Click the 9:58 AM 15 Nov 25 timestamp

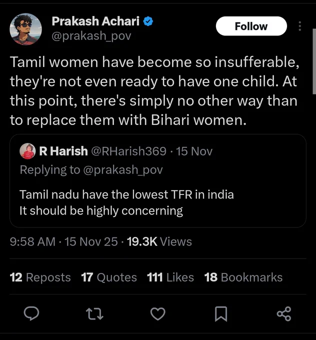(x=63, y=242)
